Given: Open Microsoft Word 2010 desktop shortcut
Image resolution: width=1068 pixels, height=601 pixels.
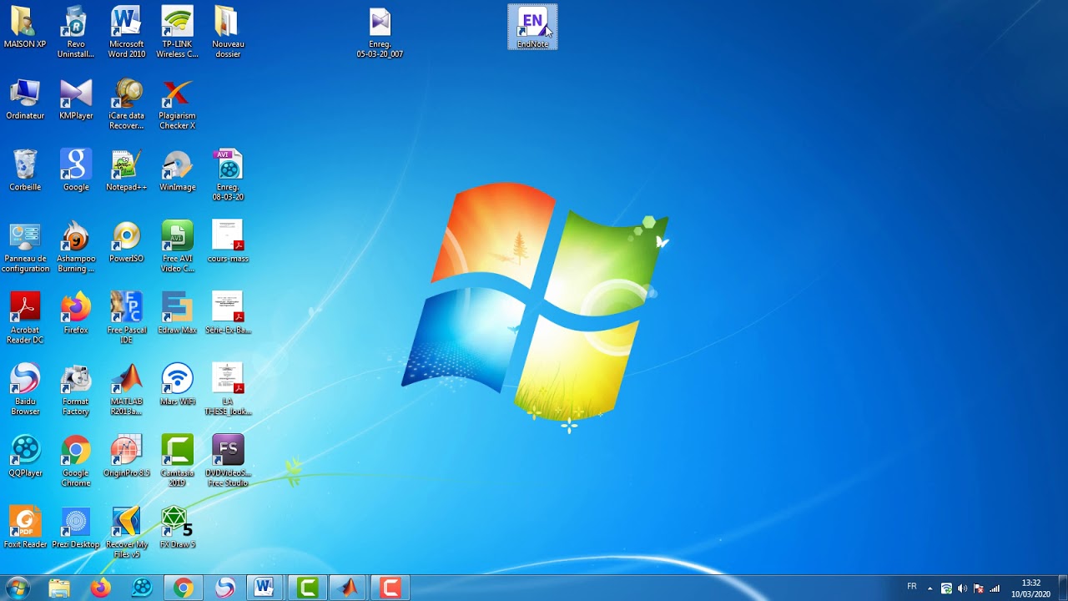Looking at the screenshot, I should click(x=127, y=32).
